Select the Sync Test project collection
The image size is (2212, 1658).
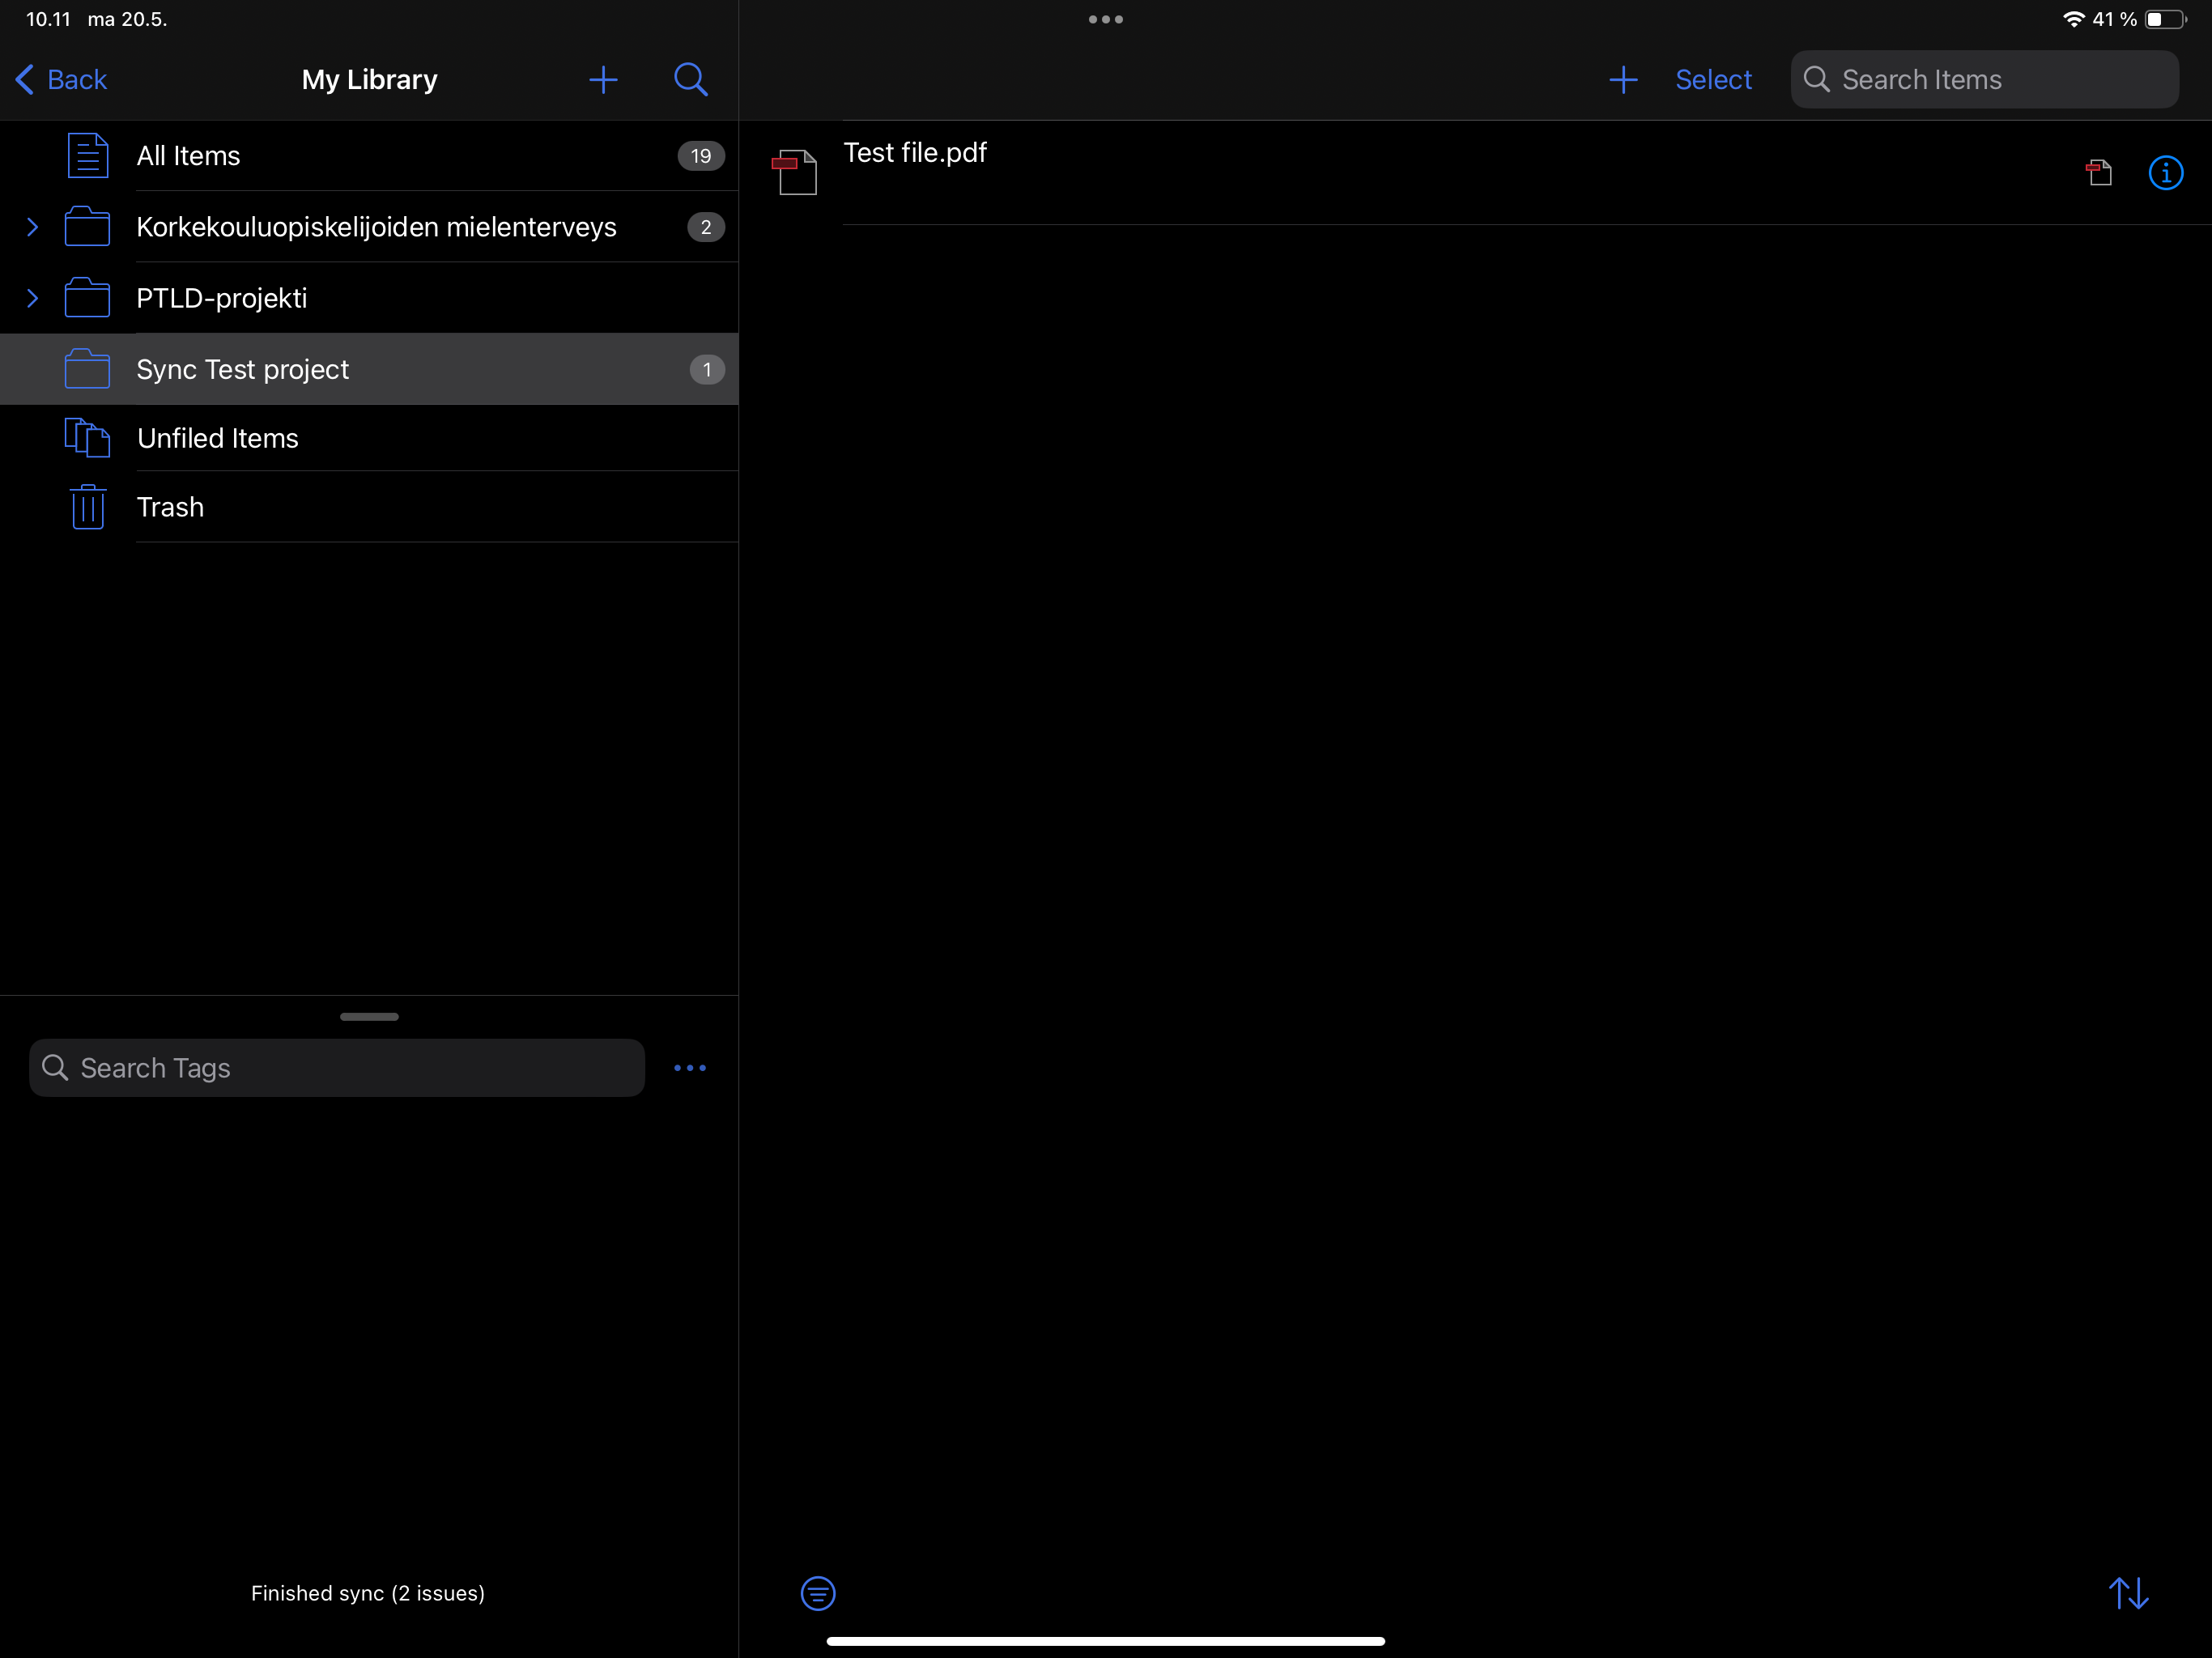243,370
